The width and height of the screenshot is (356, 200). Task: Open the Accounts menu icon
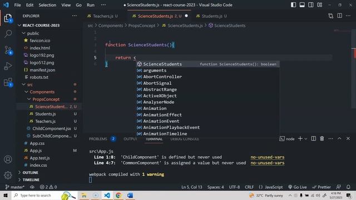pyautogui.click(x=8, y=159)
